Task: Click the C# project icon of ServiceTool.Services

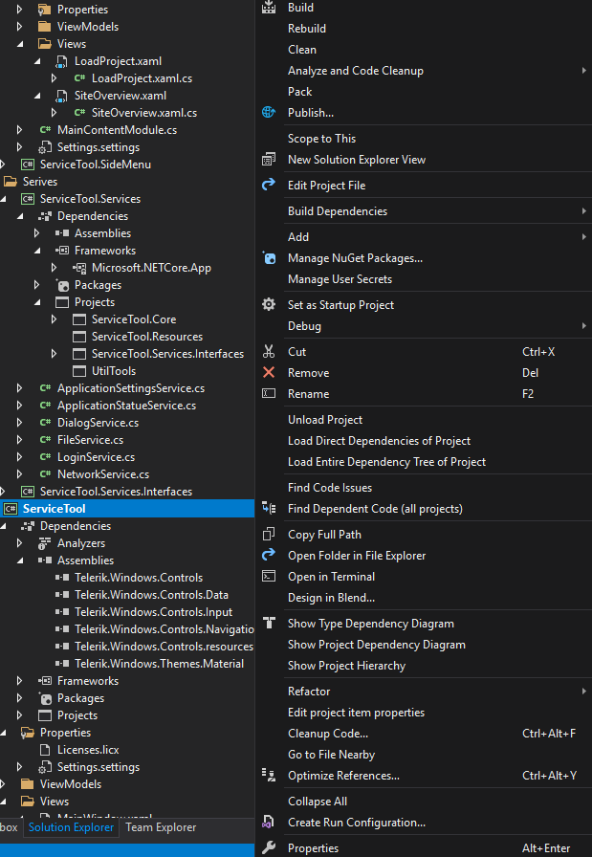Action: click(28, 198)
